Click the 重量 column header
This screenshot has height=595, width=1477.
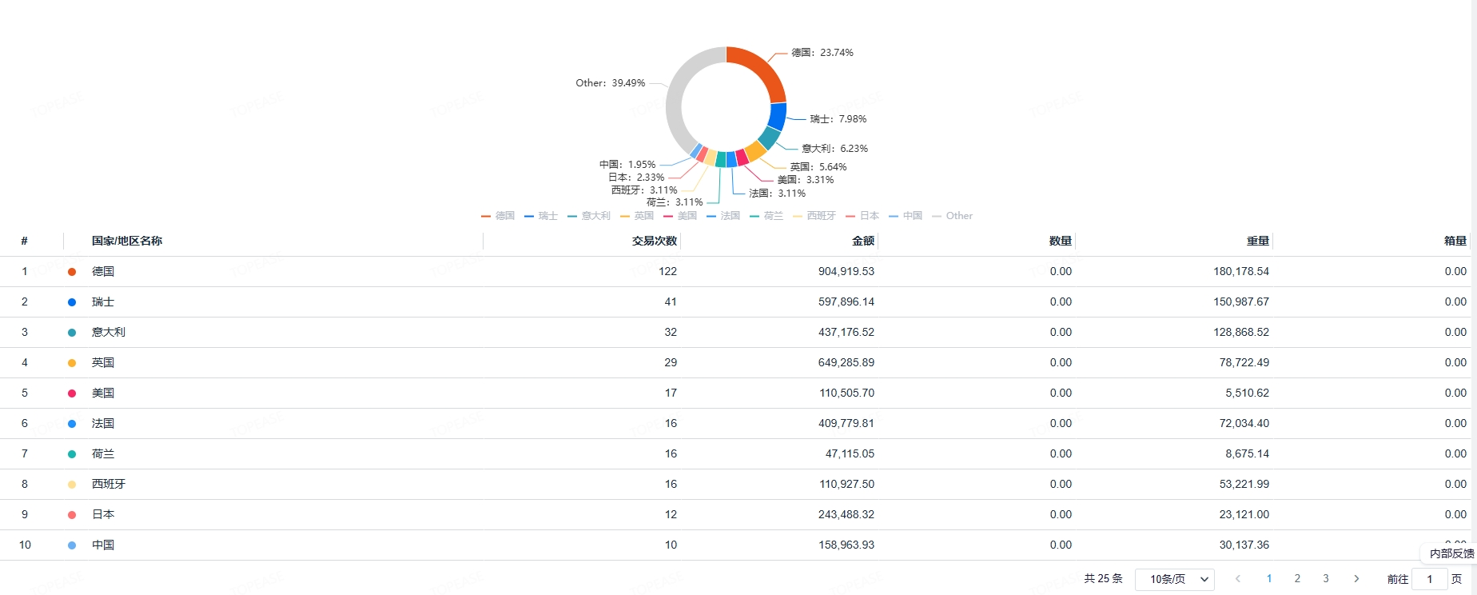[1257, 241]
